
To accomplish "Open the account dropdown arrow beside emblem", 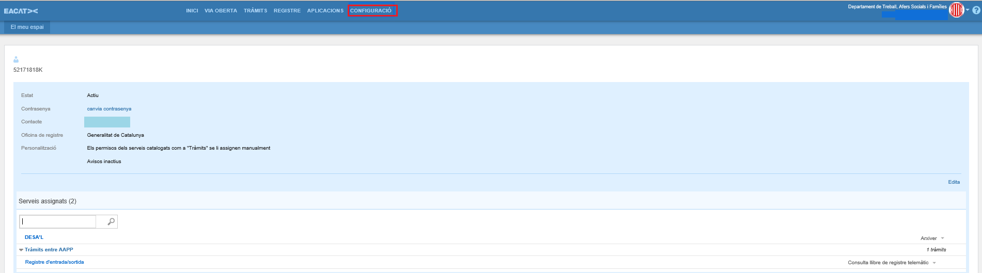I will tap(968, 10).
